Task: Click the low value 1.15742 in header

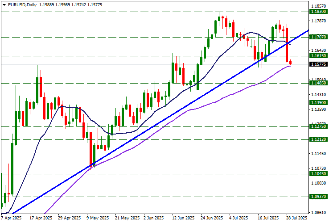Action: coord(78,5)
